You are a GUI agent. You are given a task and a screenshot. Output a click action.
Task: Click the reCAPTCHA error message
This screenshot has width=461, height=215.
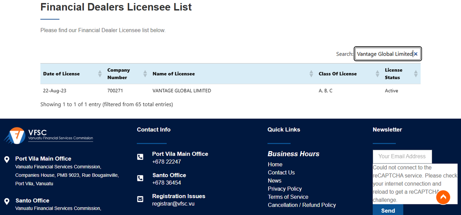pyautogui.click(x=415, y=184)
